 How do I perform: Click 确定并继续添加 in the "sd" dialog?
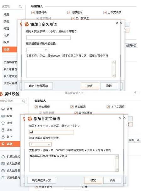tap(42, 180)
